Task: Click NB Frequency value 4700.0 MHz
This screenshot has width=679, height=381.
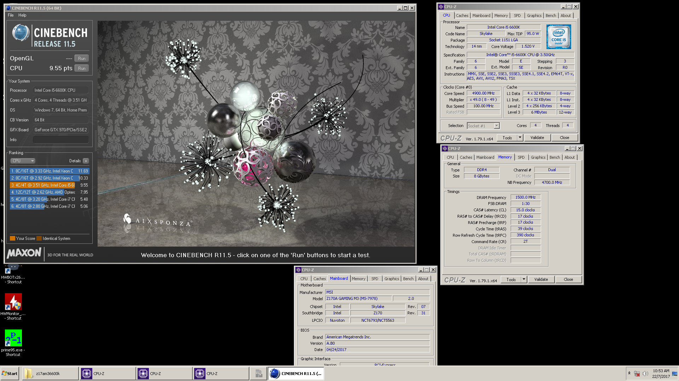Action: pyautogui.click(x=552, y=182)
